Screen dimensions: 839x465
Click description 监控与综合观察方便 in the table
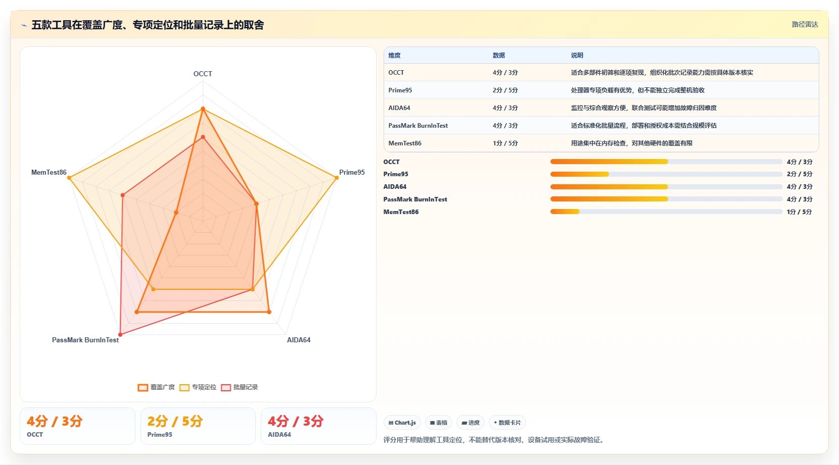(x=644, y=108)
